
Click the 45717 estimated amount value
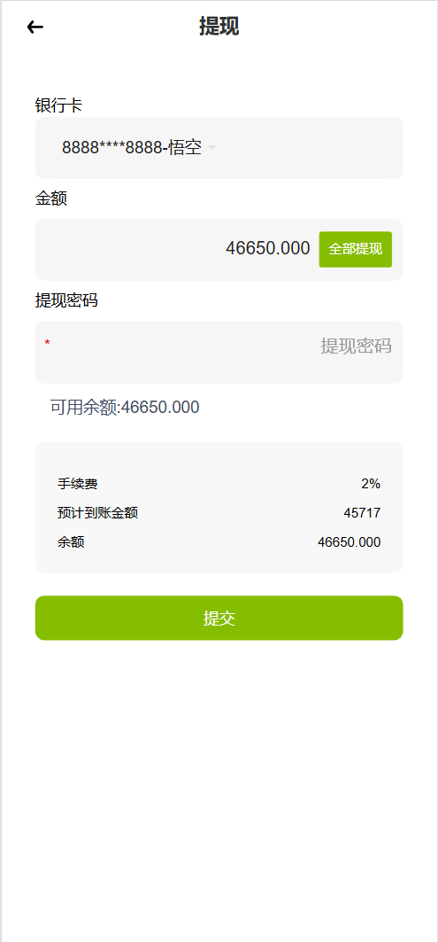pyautogui.click(x=363, y=513)
